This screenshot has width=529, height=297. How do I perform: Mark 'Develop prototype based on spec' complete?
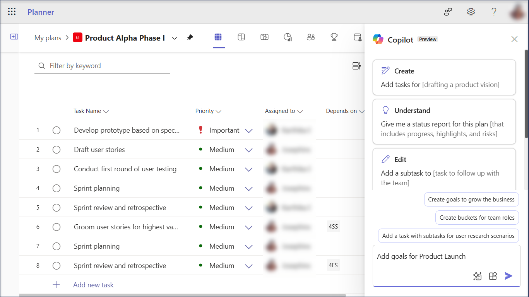tap(56, 130)
